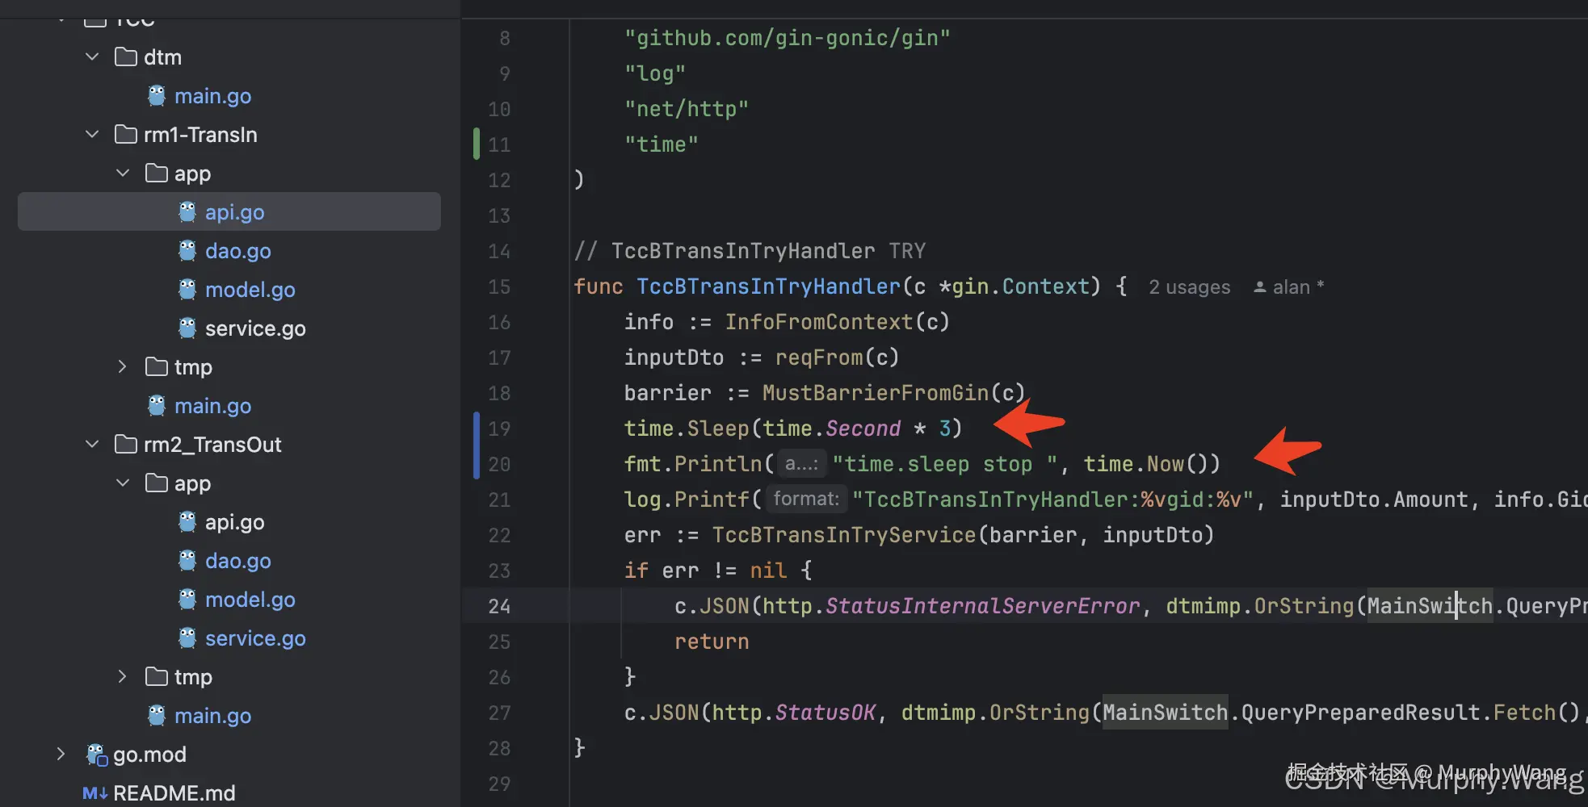The height and width of the screenshot is (807, 1588).
Task: Click the go.mod module icon
Action: click(97, 755)
